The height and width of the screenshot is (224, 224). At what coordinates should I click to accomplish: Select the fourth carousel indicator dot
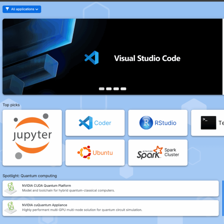point(123,89)
